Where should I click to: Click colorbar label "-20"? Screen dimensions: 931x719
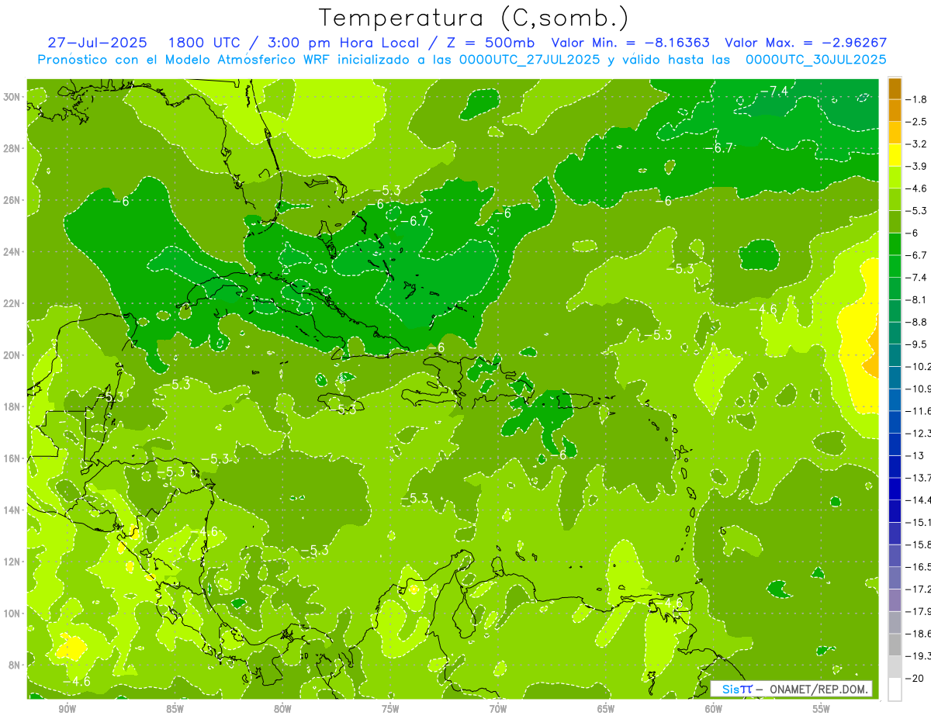click(915, 679)
